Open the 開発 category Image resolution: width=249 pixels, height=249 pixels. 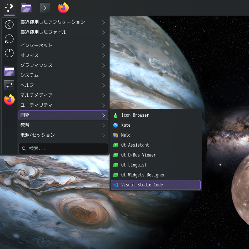[63, 115]
